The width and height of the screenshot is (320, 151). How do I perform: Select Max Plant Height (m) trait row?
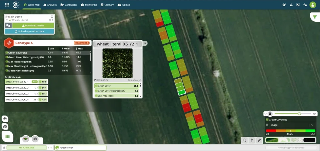(x=47, y=62)
